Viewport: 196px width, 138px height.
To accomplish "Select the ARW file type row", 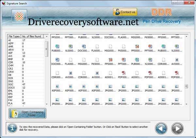I will tap(26, 50).
